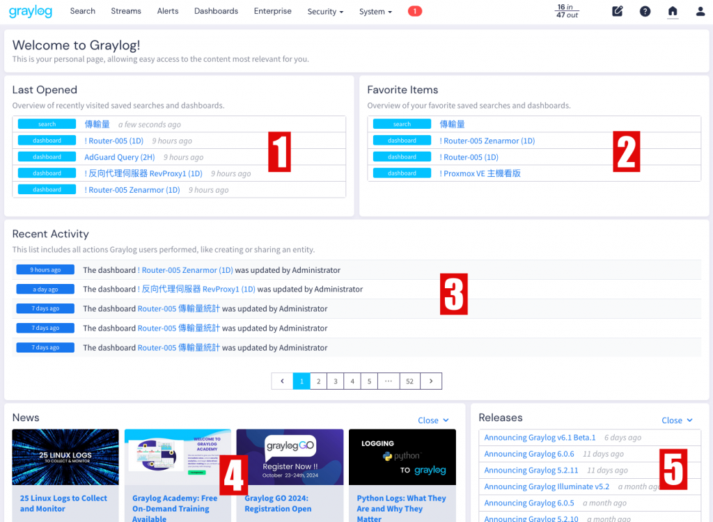The image size is (713, 522).
Task: Open Announcing Graylog v6.1 Beta.1 release
Action: pyautogui.click(x=540, y=437)
